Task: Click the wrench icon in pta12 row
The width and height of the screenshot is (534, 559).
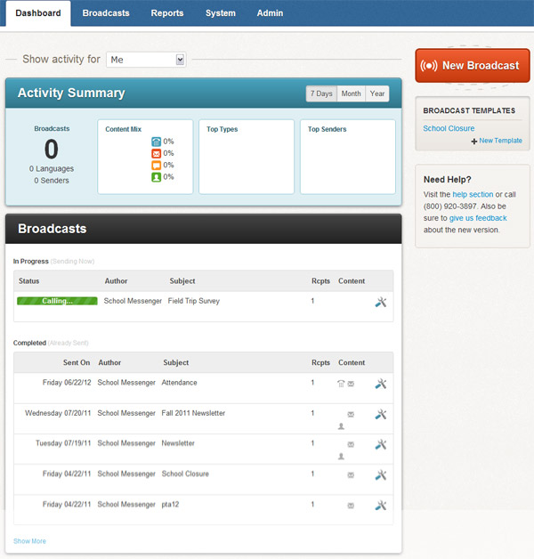Action: point(381,505)
